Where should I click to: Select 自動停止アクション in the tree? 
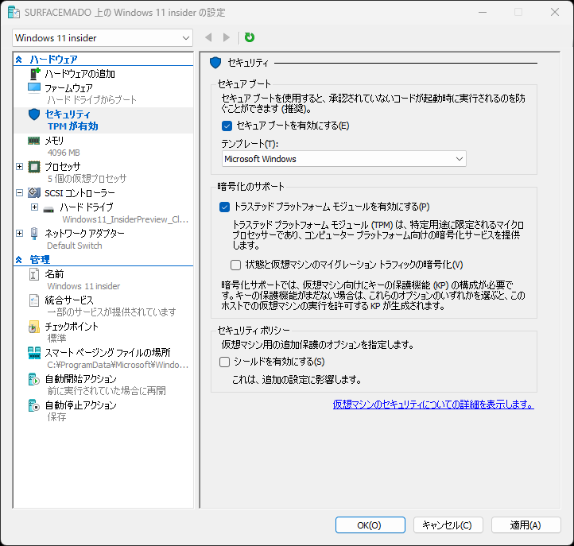coord(80,405)
